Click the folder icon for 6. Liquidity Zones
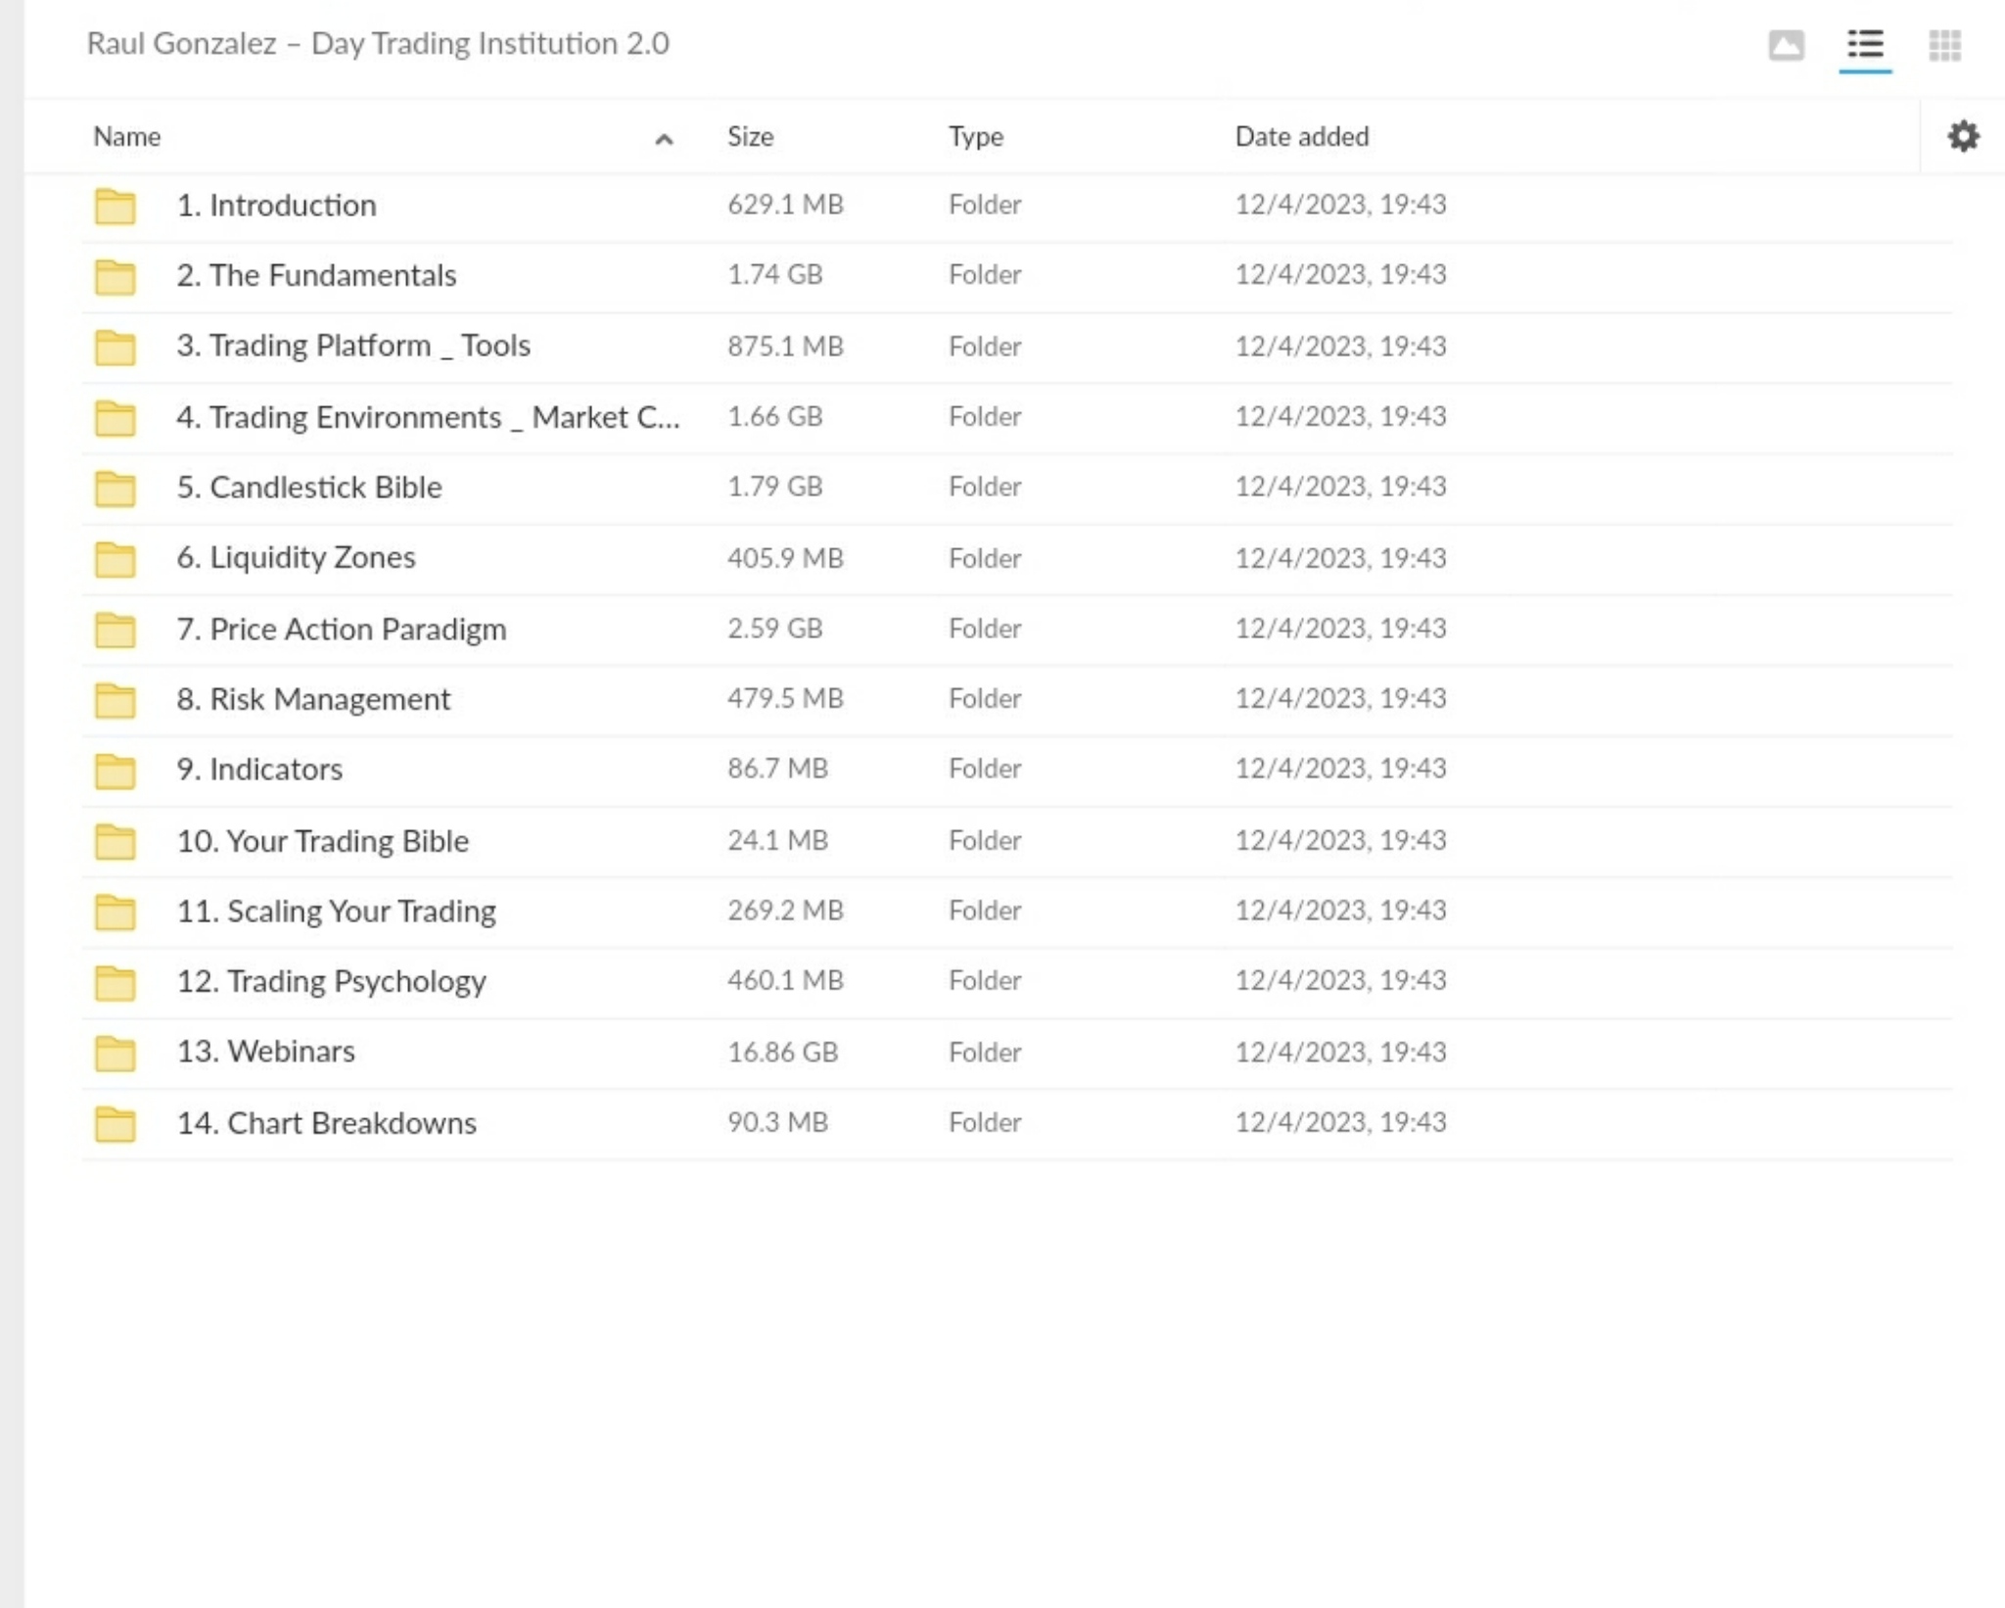This screenshot has width=2005, height=1608. coord(116,558)
